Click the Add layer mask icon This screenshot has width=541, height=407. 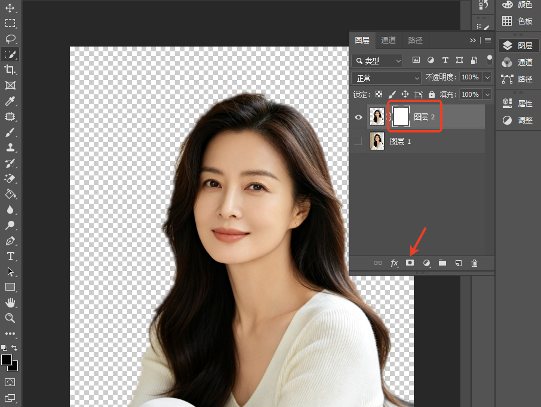coord(410,263)
